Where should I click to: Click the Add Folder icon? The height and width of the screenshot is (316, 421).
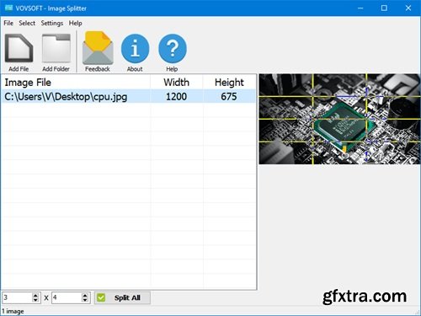pos(56,48)
